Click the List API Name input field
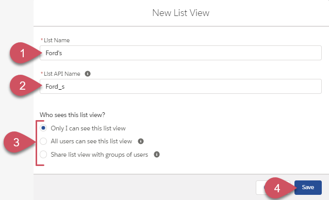The image size is (329, 200). [x=180, y=87]
